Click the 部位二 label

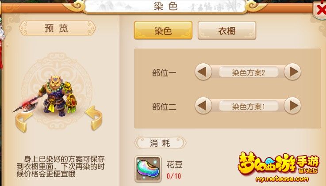pos(164,107)
